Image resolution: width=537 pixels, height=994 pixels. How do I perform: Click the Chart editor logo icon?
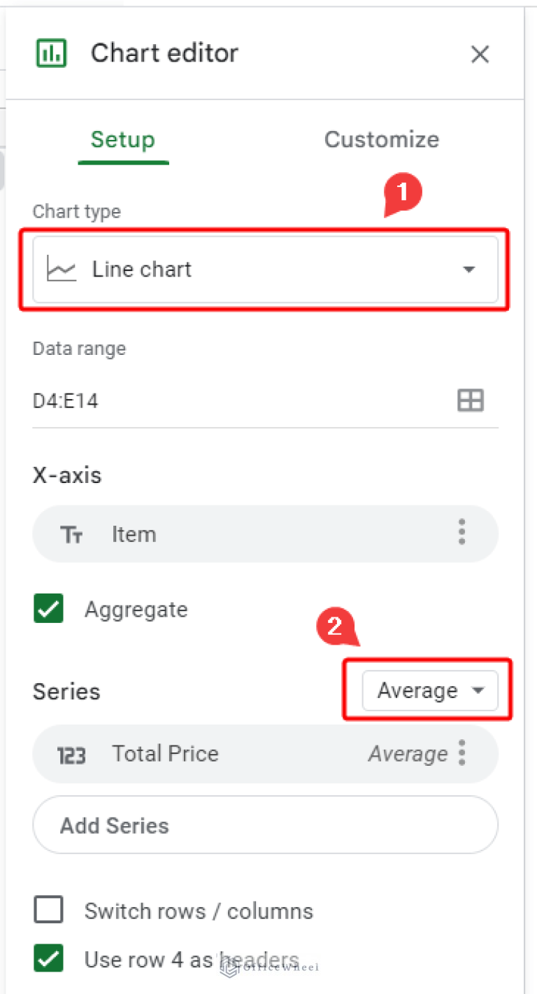coord(51,53)
